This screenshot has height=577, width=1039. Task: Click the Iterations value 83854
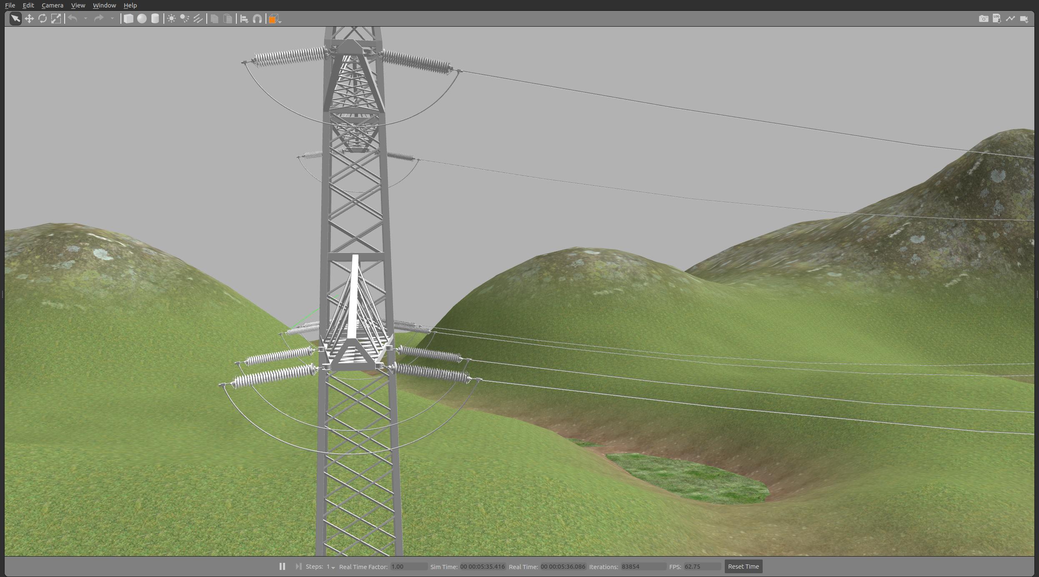643,567
